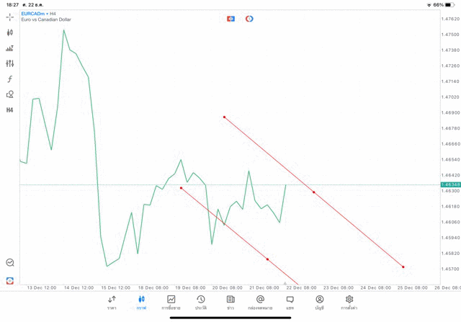The width and height of the screenshot is (461, 322).
Task: Toggle the one-click trading button at top
Action: [230, 19]
